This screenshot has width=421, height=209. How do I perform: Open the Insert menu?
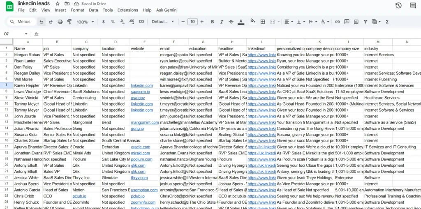(x=60, y=10)
